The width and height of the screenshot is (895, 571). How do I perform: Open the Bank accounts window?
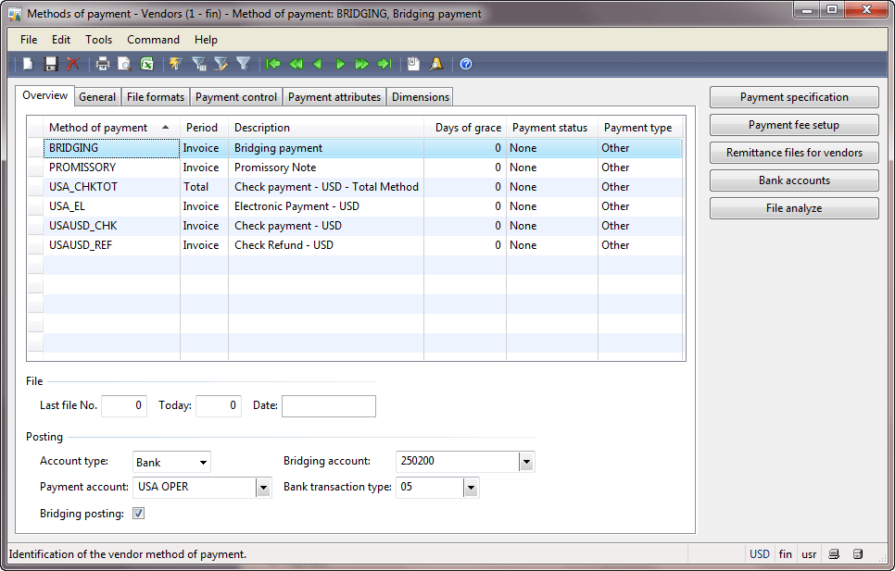pyautogui.click(x=793, y=180)
